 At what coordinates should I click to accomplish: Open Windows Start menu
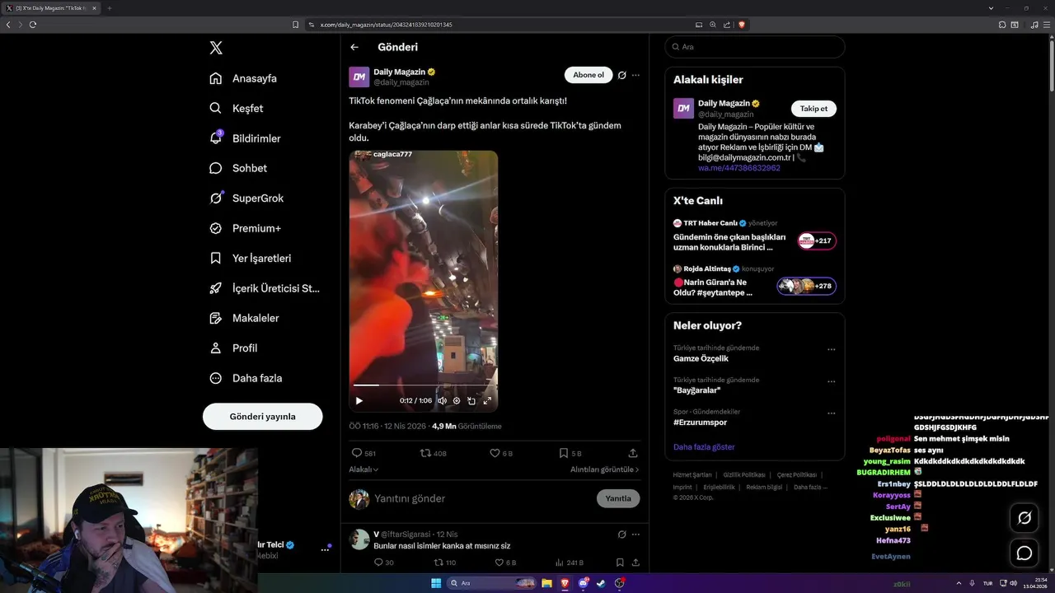tap(436, 583)
